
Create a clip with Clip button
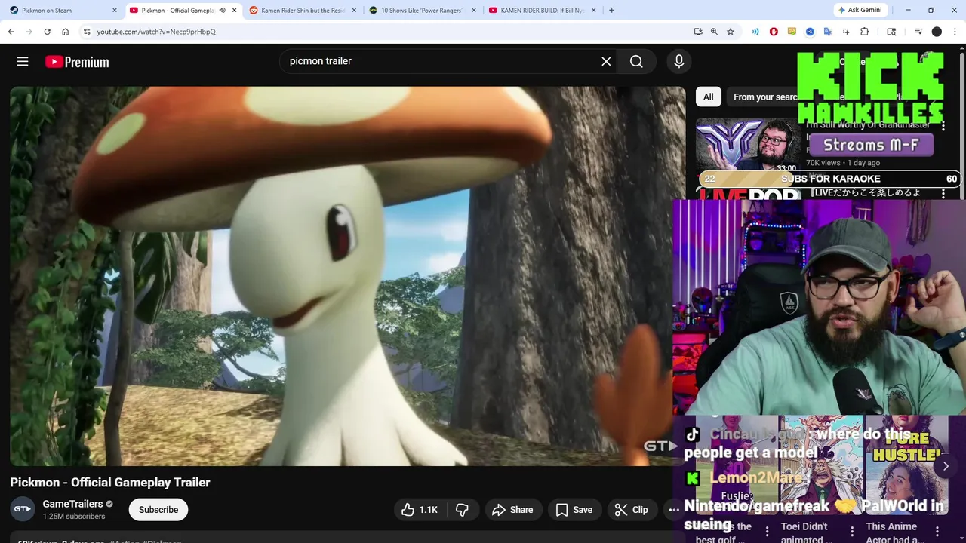pos(631,510)
